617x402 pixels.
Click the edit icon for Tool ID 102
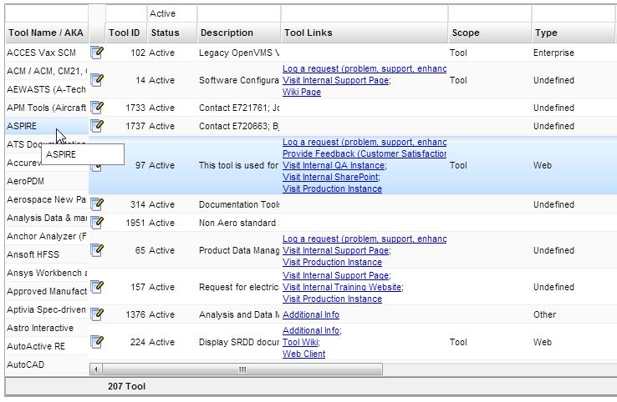click(x=97, y=53)
